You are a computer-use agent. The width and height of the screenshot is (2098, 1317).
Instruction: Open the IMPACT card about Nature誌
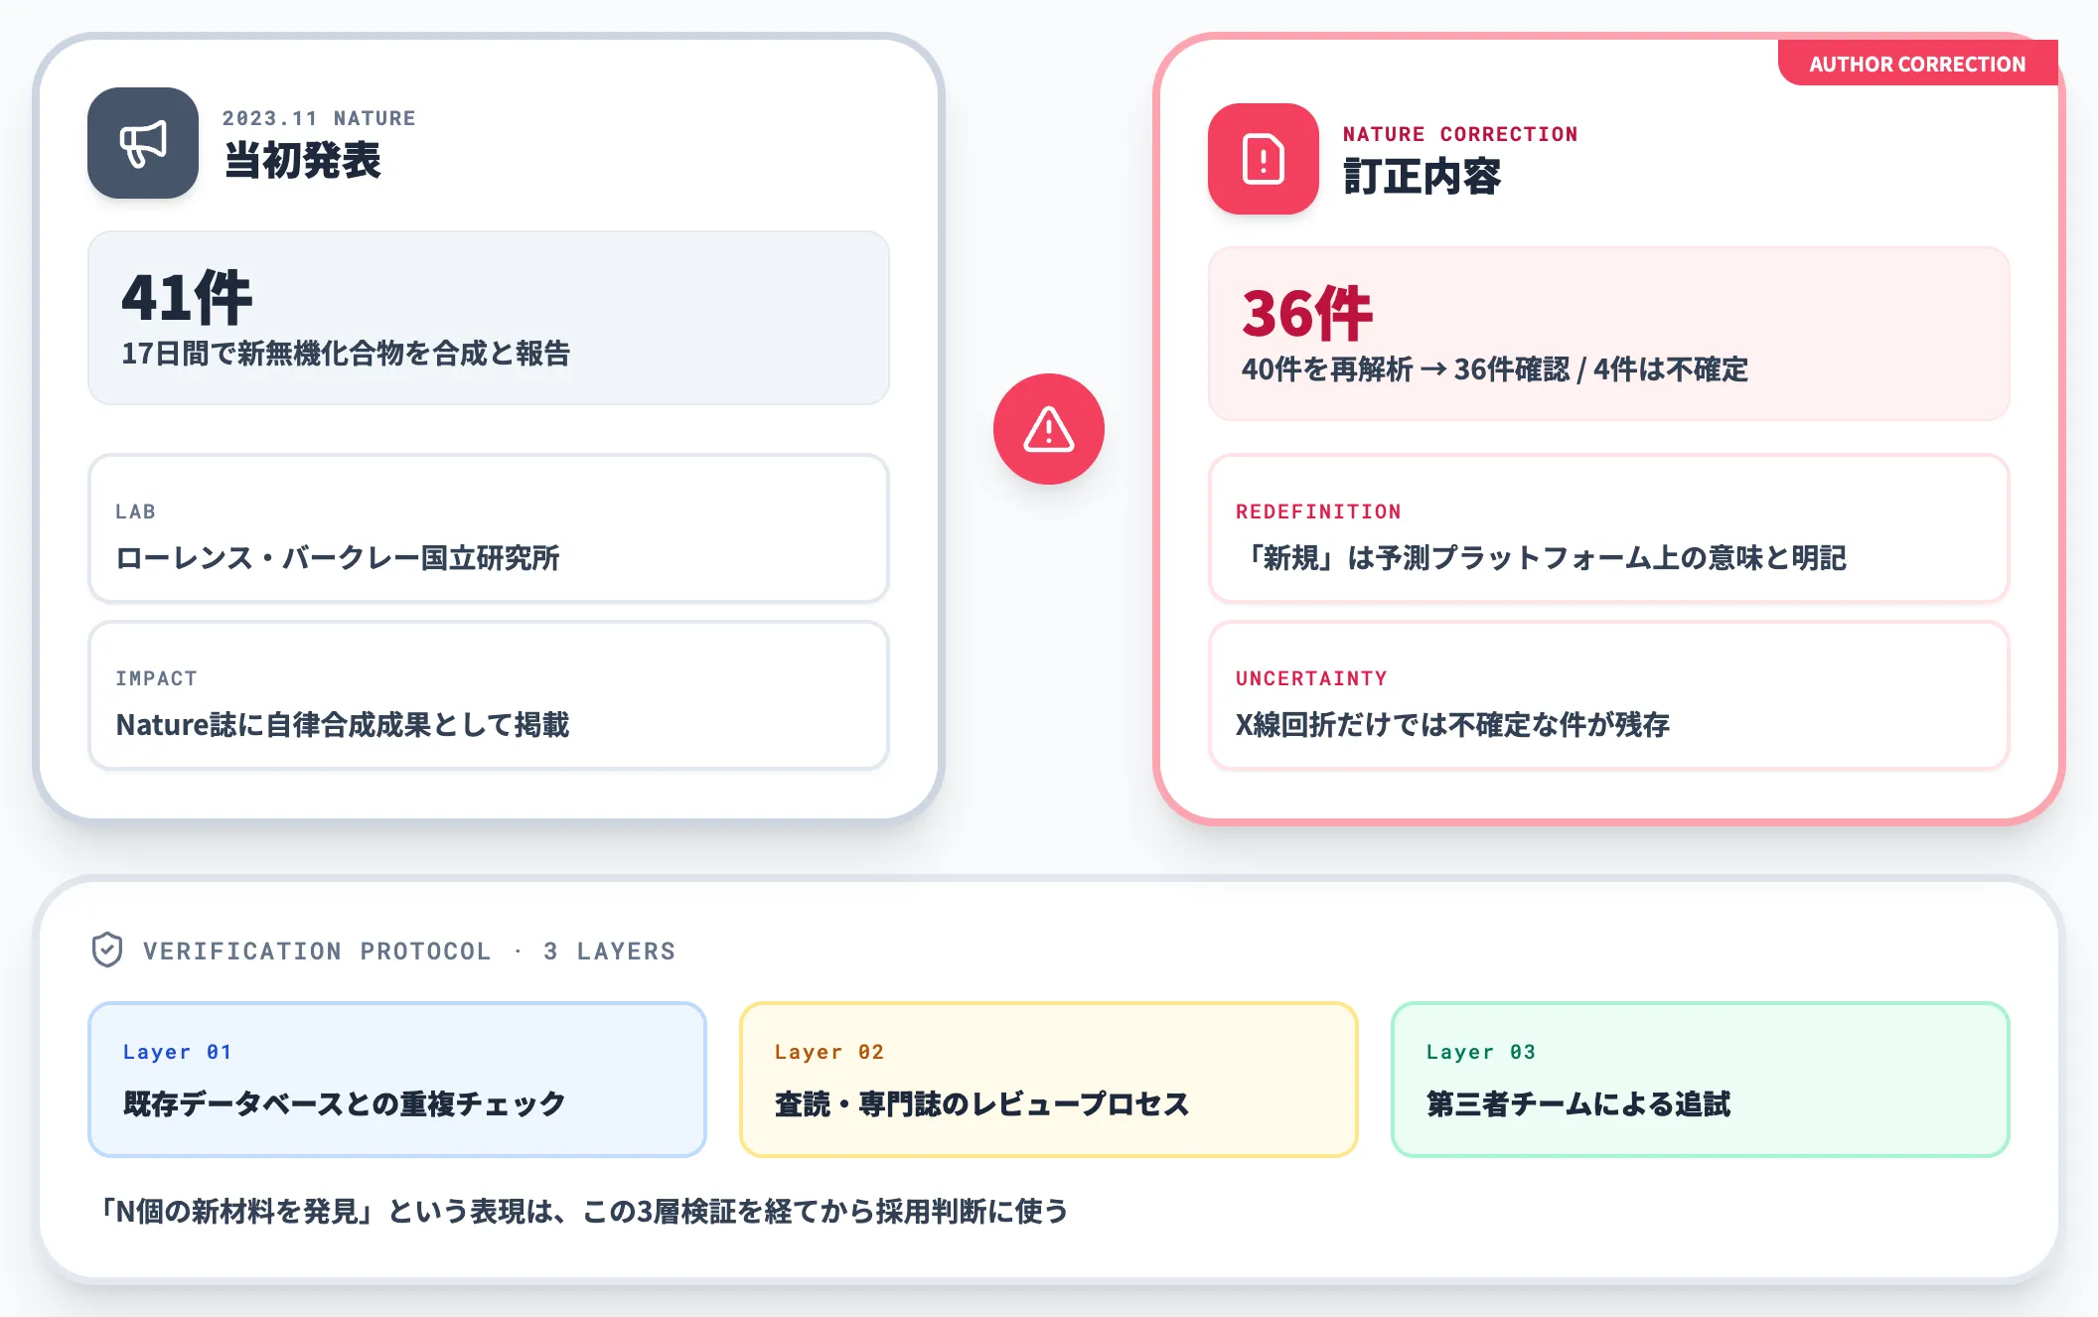(489, 695)
